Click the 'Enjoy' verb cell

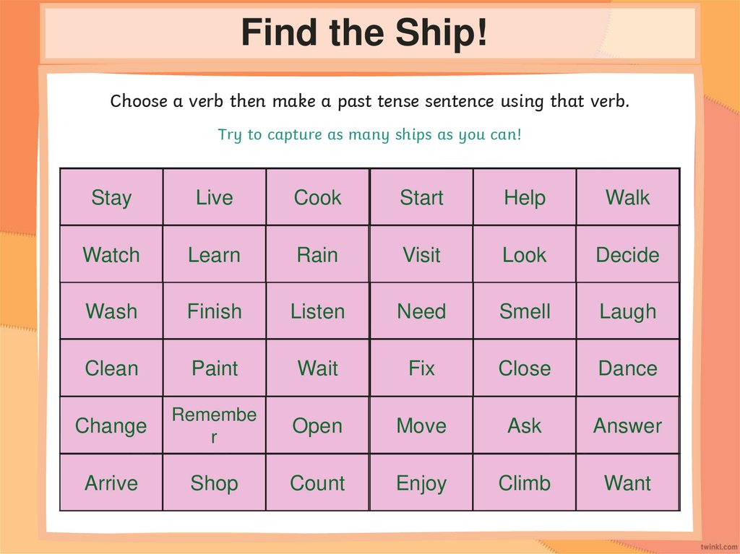click(x=421, y=482)
